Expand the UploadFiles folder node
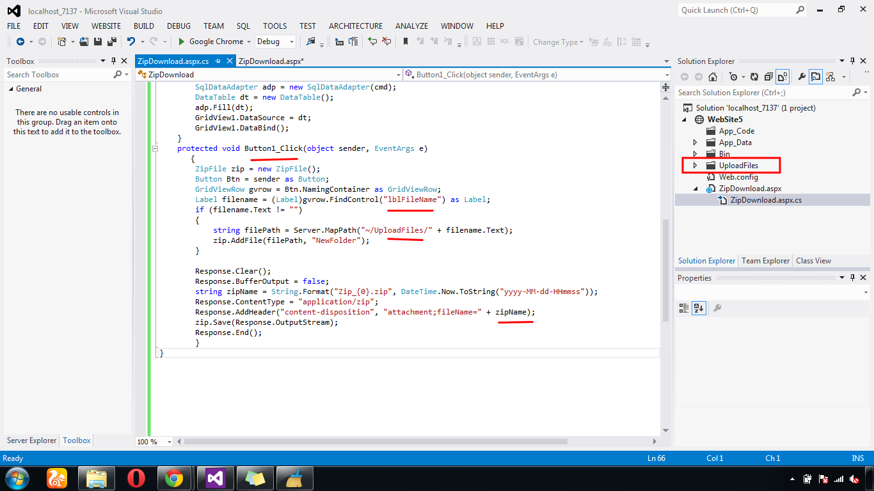This screenshot has height=491, width=874. [x=695, y=166]
